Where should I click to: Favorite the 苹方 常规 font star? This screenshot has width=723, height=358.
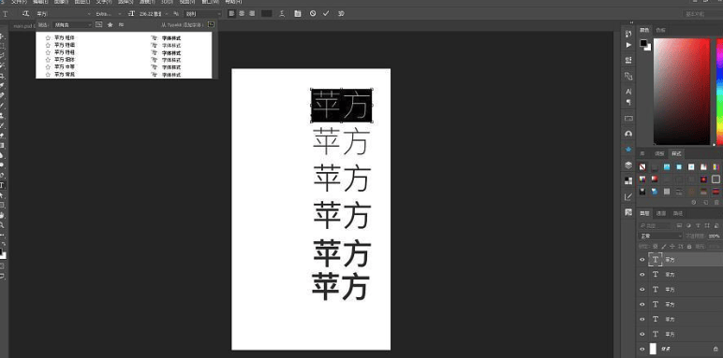click(48, 74)
